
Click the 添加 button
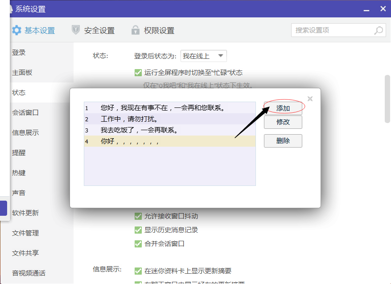283,108
